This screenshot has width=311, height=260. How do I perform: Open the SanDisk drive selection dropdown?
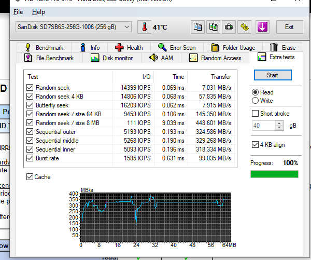coord(74,27)
